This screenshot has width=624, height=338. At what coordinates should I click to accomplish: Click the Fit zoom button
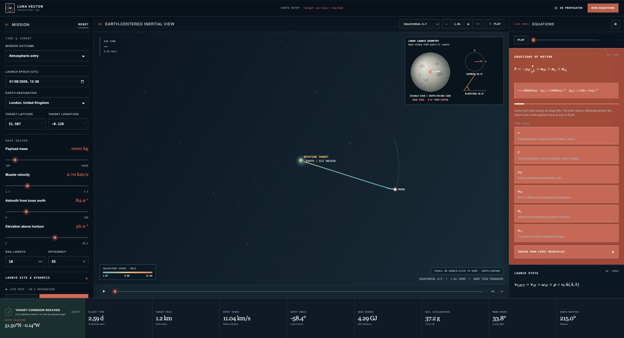point(478,24)
